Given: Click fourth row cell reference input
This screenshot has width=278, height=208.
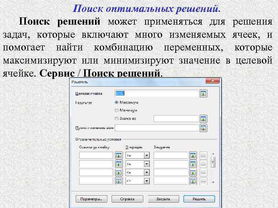Looking at the screenshot, I should point(96,181).
